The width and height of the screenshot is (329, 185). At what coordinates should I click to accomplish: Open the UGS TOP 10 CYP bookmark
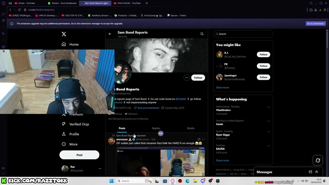coord(72,15)
